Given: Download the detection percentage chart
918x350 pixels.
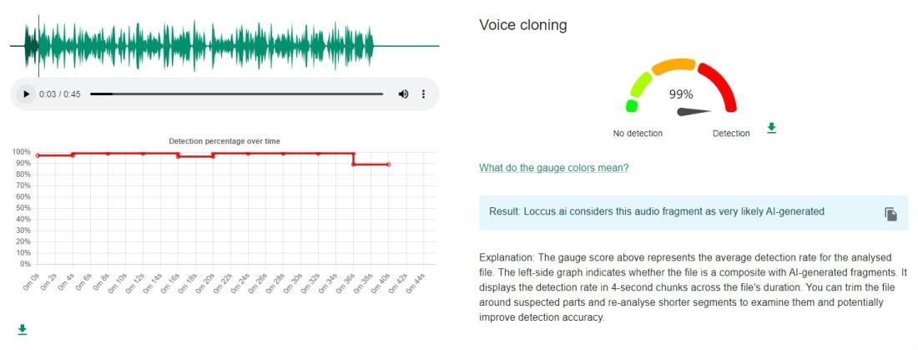Looking at the screenshot, I should coord(23,329).
